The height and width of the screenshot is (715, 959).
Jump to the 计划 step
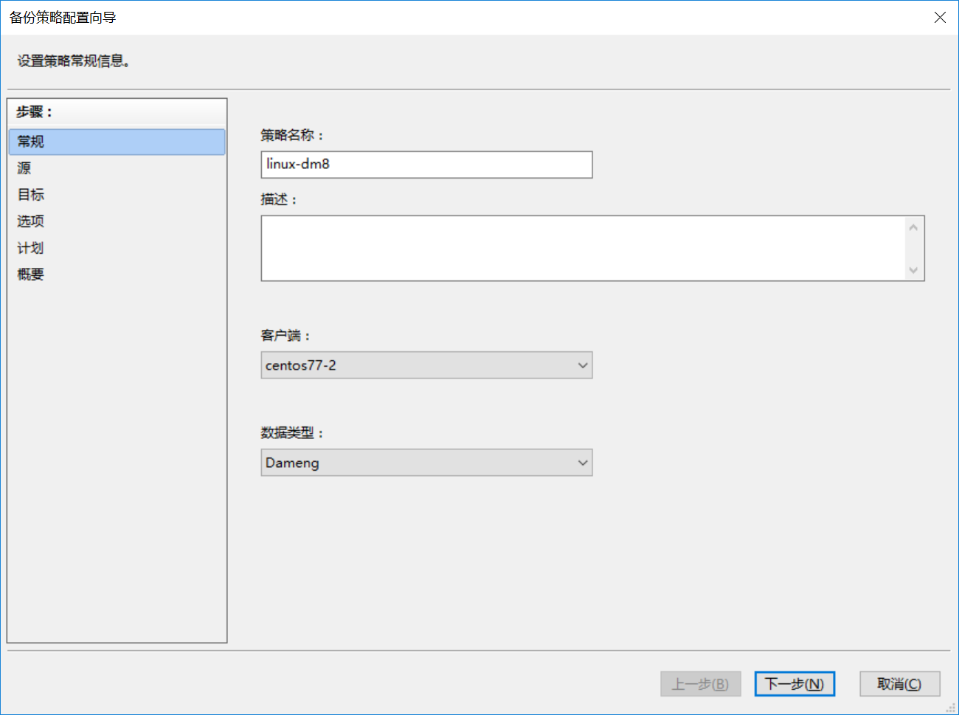(31, 248)
